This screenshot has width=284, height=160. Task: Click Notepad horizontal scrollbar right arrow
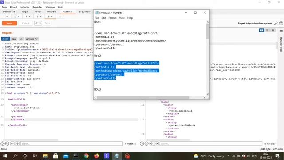(204, 98)
